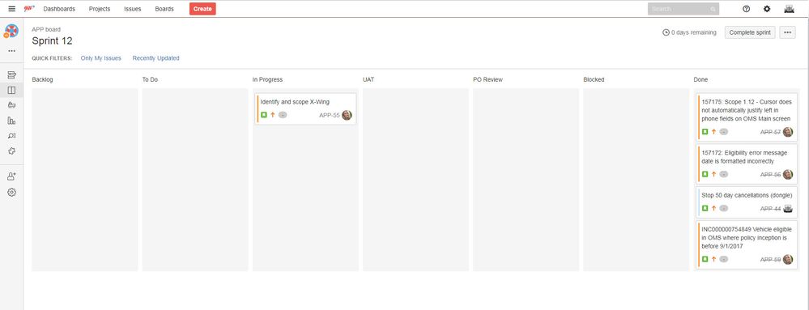Image resolution: width=809 pixels, height=310 pixels.
Task: Open administration gear in top bar
Action: (767, 9)
